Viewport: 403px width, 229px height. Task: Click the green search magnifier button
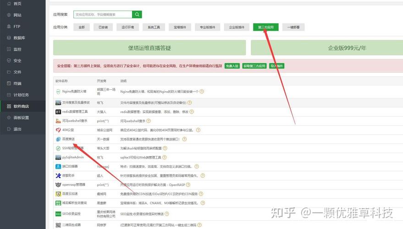[137, 14]
